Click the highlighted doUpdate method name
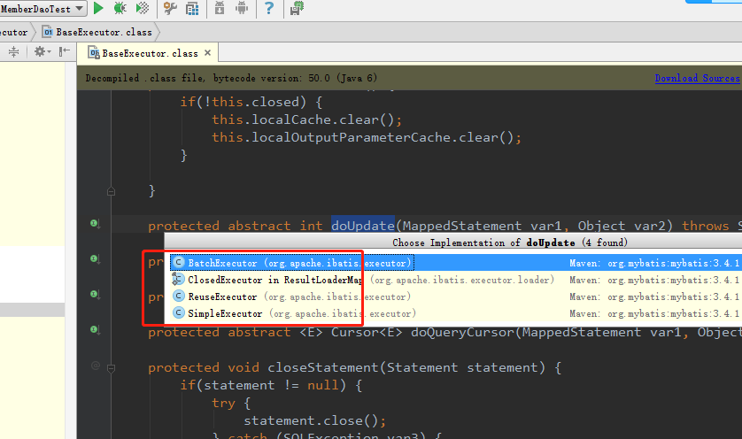The image size is (742, 439). [x=363, y=226]
